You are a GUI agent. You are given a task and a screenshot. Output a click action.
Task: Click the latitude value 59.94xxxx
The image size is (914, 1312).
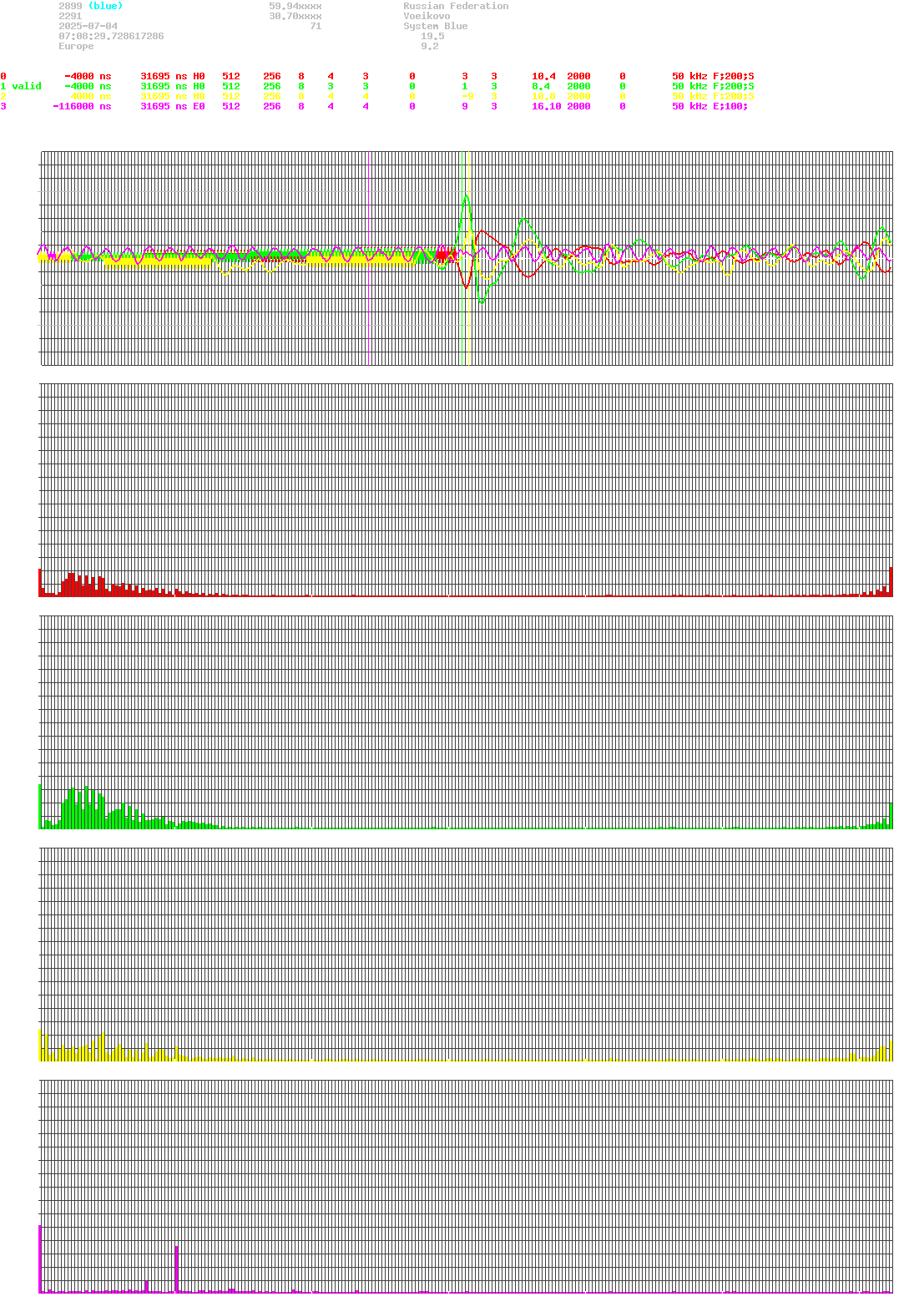coord(295,6)
